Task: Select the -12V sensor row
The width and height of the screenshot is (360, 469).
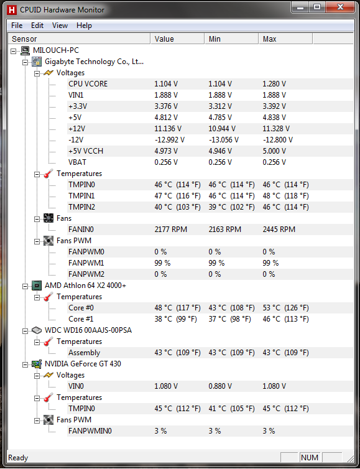Action: click(210, 140)
